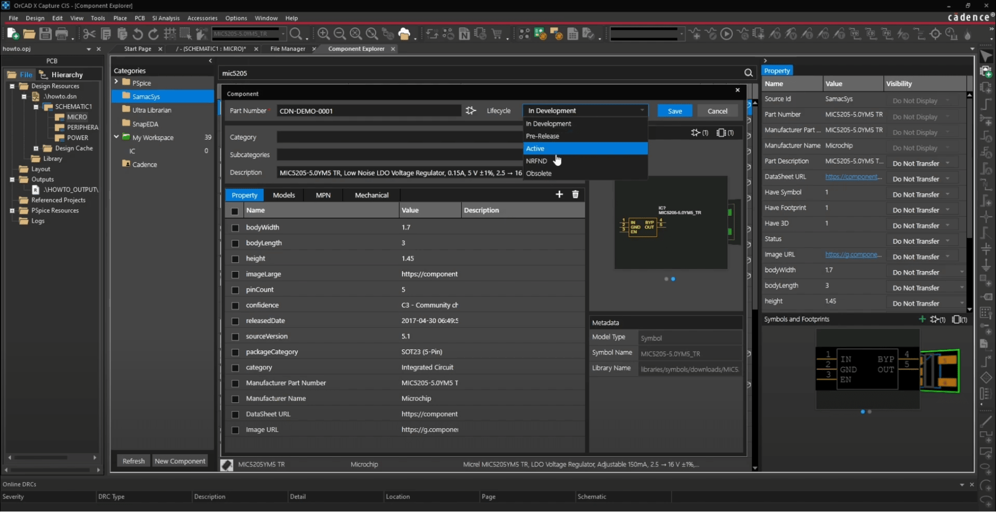Open the Image URL link
Screen dimensions: 996x512
click(853, 254)
